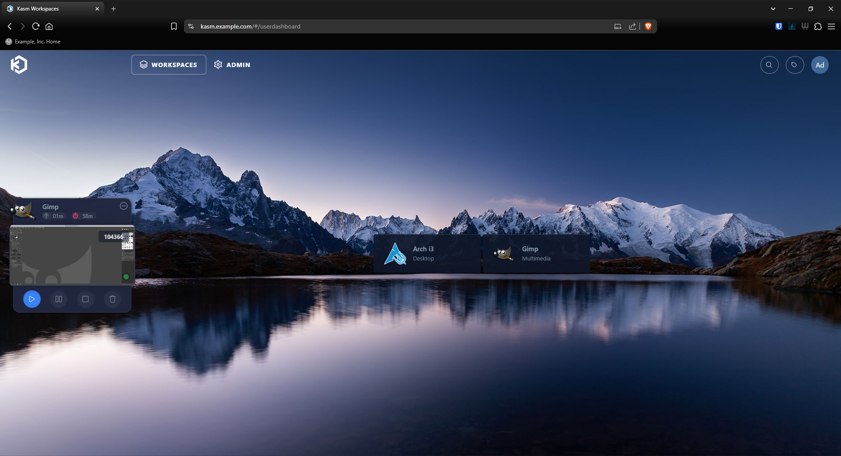Pause the running Gimp session
Viewport: 841px width, 456px height.
click(x=59, y=299)
